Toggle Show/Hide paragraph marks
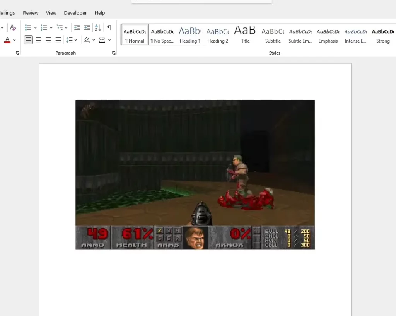Viewport: 396px width, 316px height. tap(109, 27)
